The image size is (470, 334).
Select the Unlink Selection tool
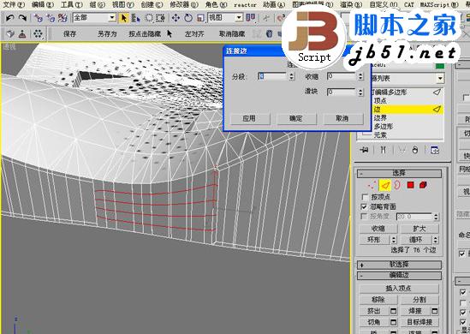pos(51,18)
